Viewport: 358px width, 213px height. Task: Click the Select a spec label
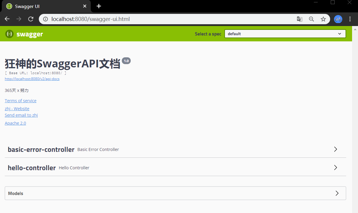click(208, 34)
